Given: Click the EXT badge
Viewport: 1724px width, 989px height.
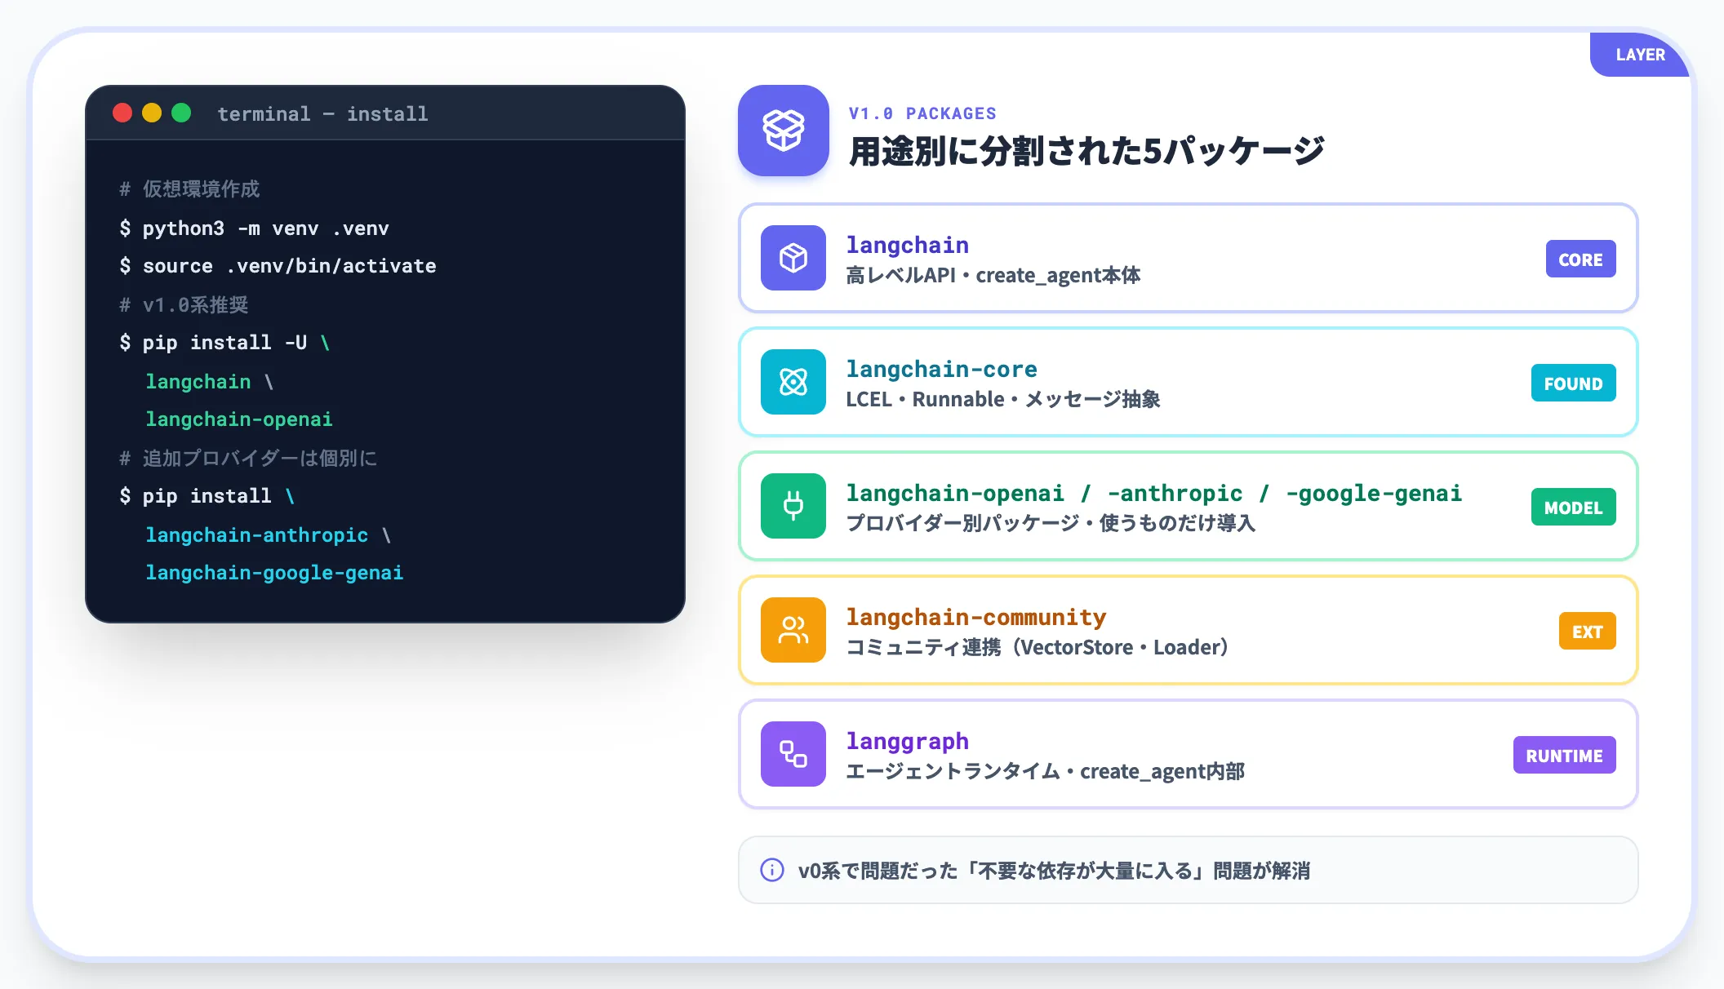Looking at the screenshot, I should coord(1587,632).
